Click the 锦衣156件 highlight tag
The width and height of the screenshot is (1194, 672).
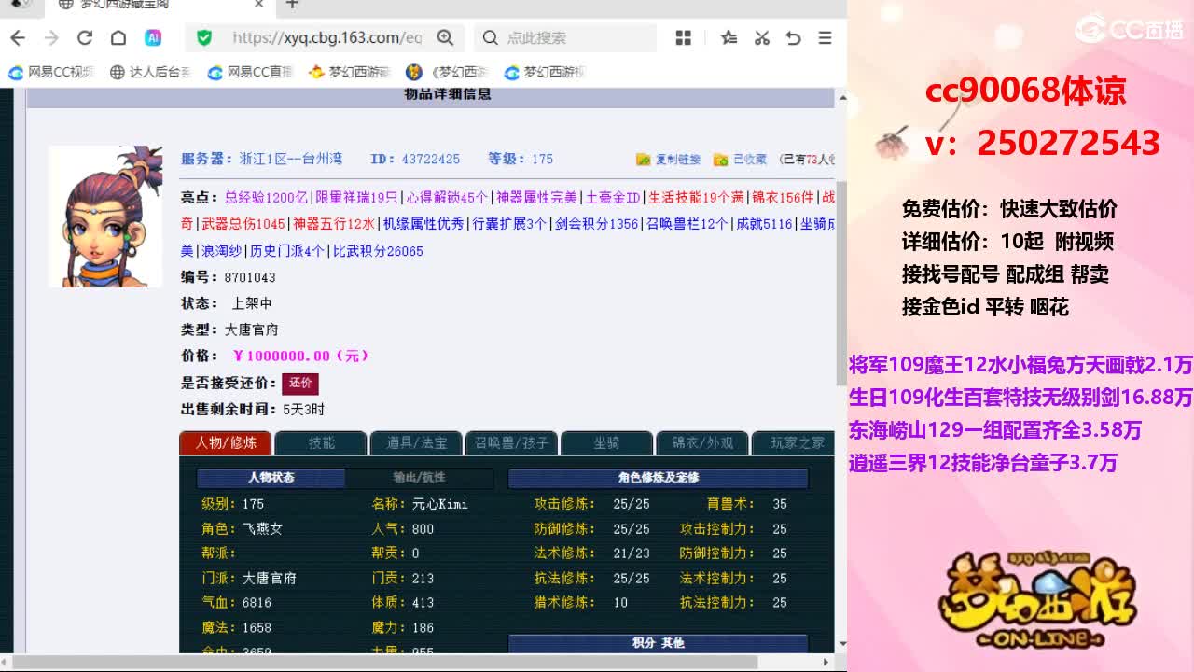coord(784,198)
